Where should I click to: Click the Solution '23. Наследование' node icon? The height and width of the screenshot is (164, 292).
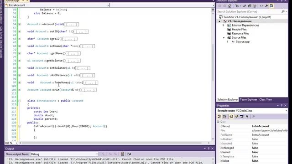(x=221, y=17)
